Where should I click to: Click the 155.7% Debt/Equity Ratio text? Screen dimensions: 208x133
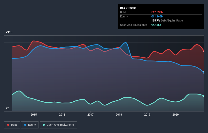(167, 20)
